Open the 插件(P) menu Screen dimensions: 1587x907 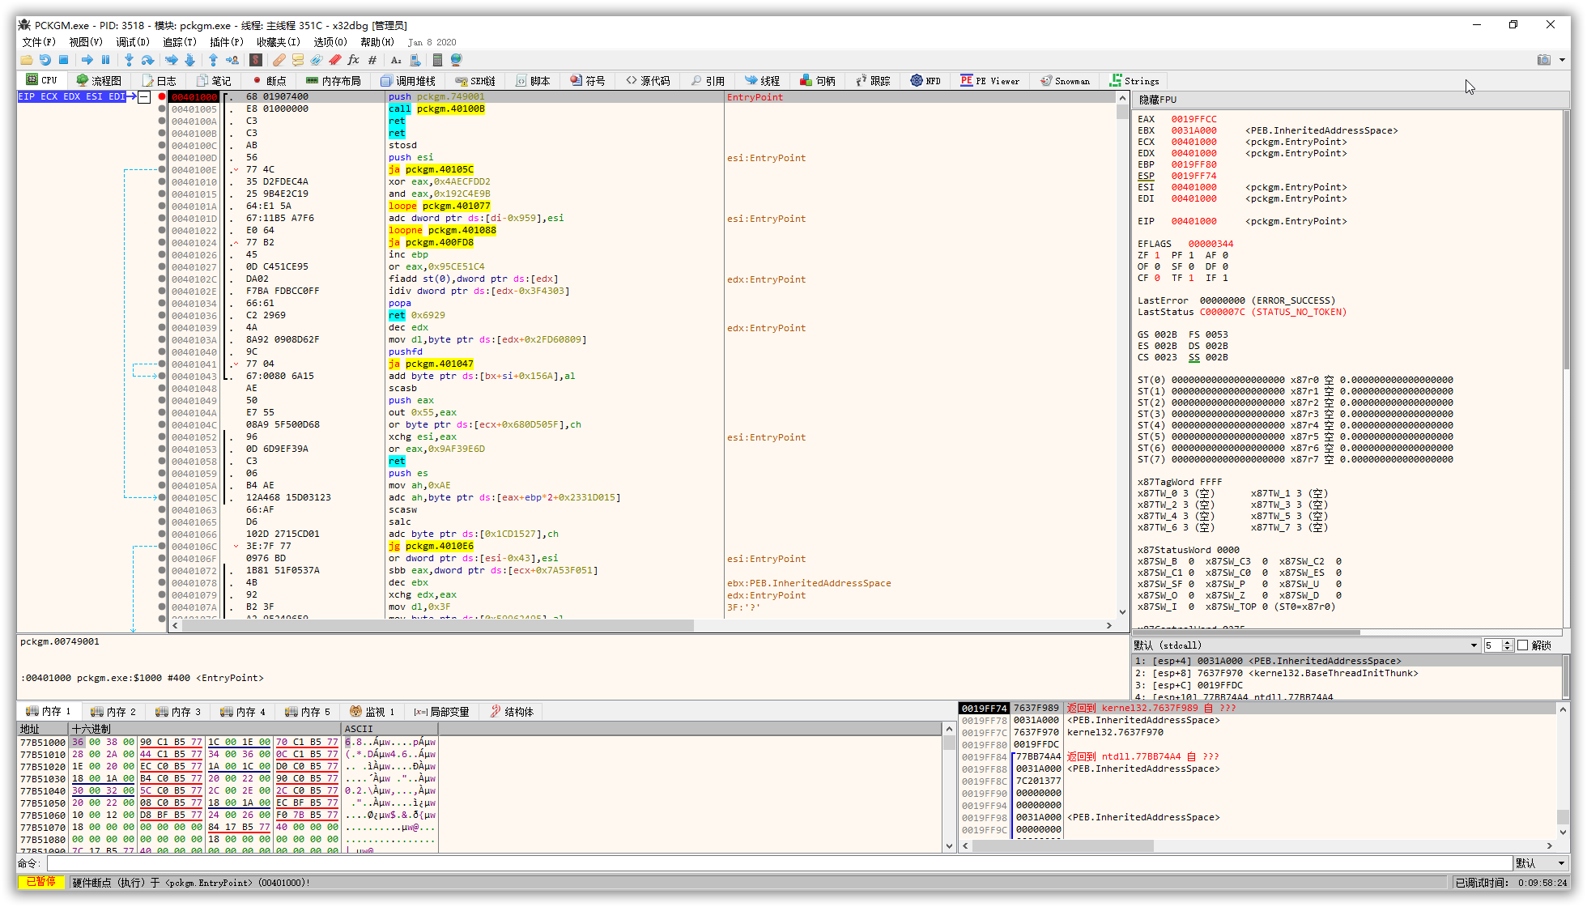coord(227,42)
